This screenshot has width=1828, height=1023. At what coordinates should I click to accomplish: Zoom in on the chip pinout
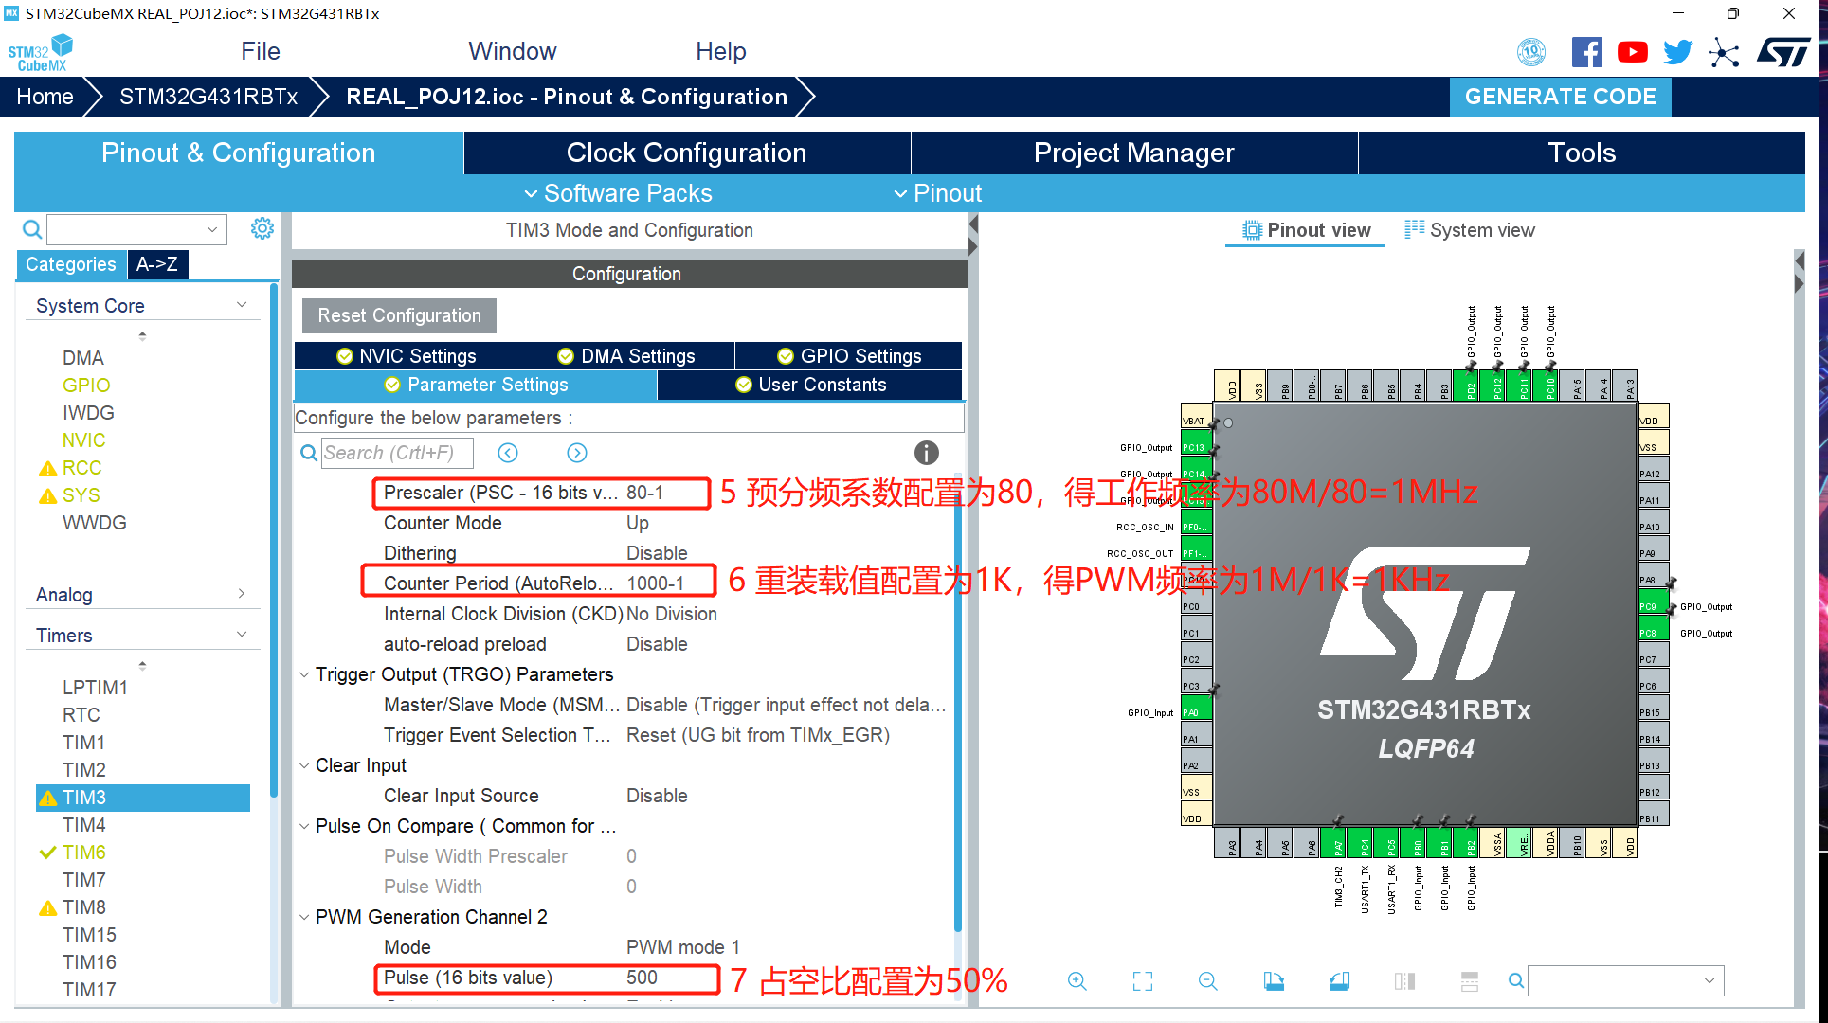tap(1077, 981)
